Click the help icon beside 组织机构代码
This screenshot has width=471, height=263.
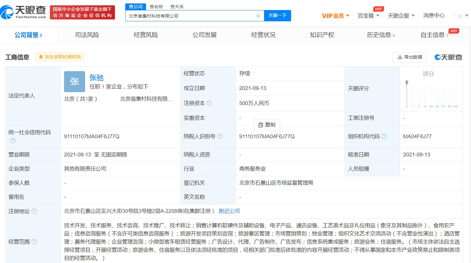click(384, 136)
